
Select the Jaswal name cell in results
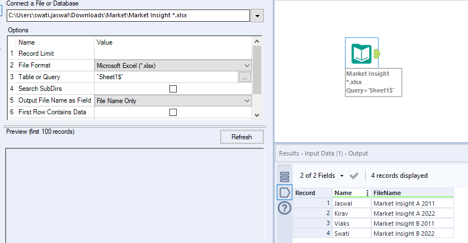pos(351,203)
